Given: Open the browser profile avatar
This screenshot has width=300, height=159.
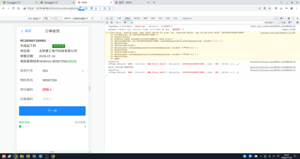Looking at the screenshot, I should (x=292, y=8).
